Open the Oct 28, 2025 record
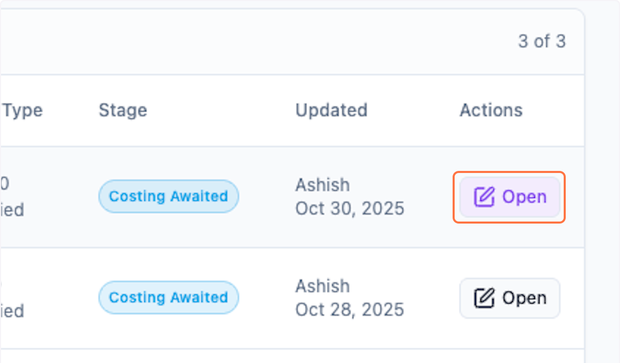 [x=509, y=298]
